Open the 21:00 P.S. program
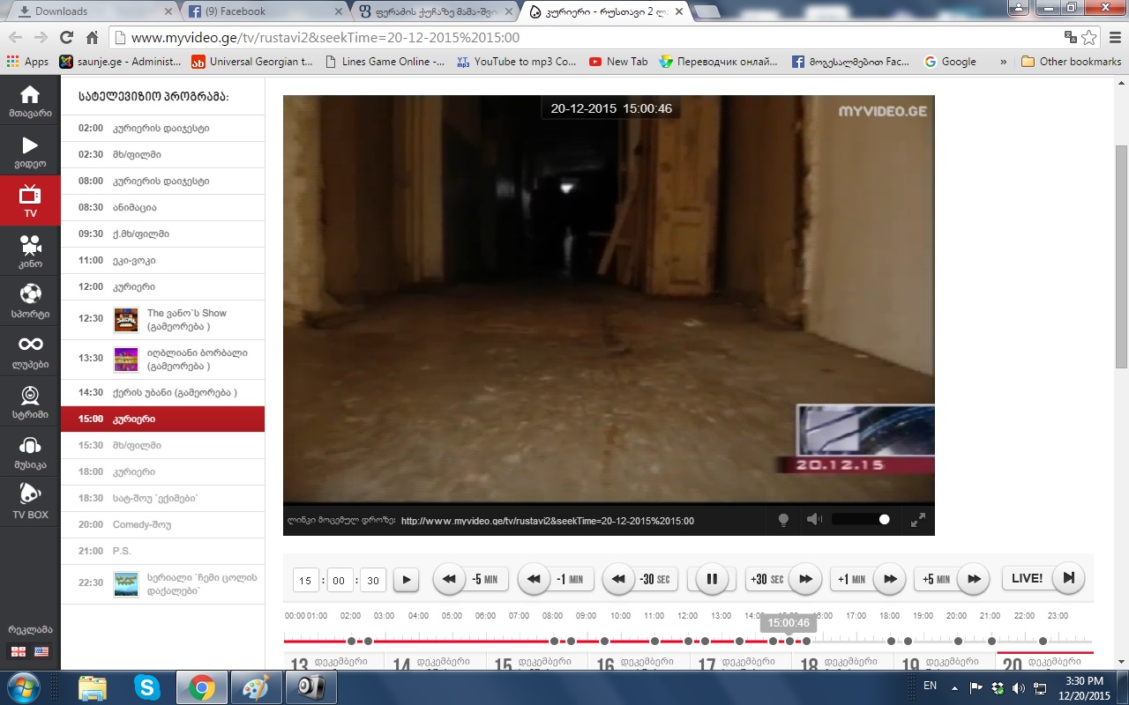This screenshot has width=1129, height=705. [x=162, y=552]
